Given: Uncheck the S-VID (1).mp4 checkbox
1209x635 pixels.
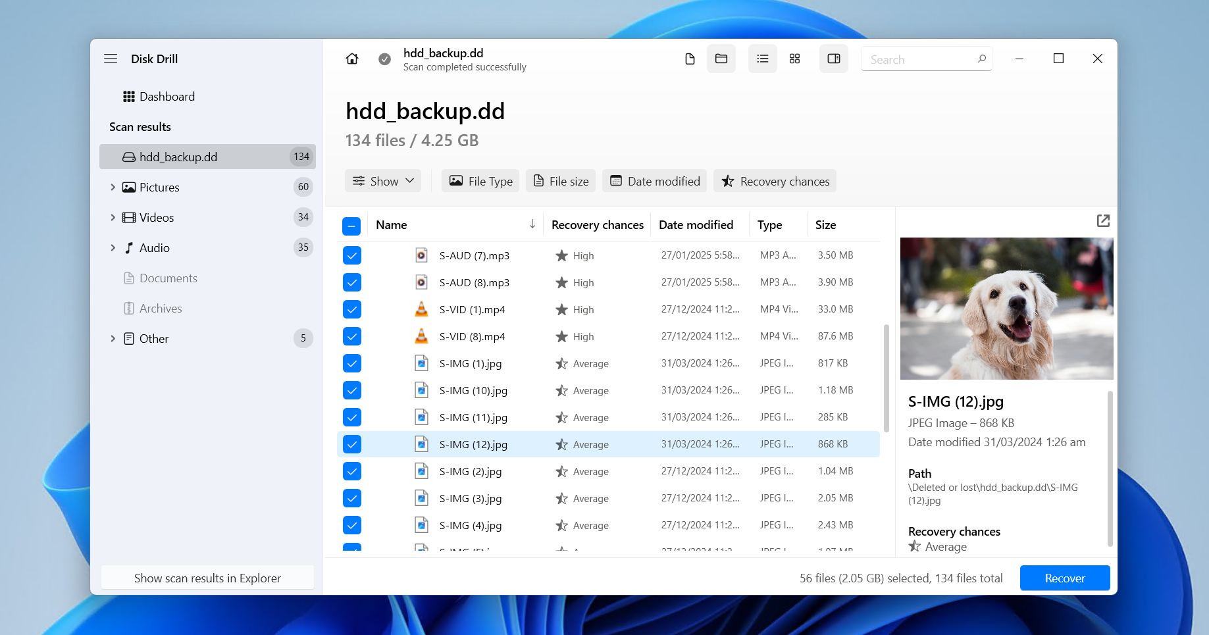Looking at the screenshot, I should click(352, 309).
